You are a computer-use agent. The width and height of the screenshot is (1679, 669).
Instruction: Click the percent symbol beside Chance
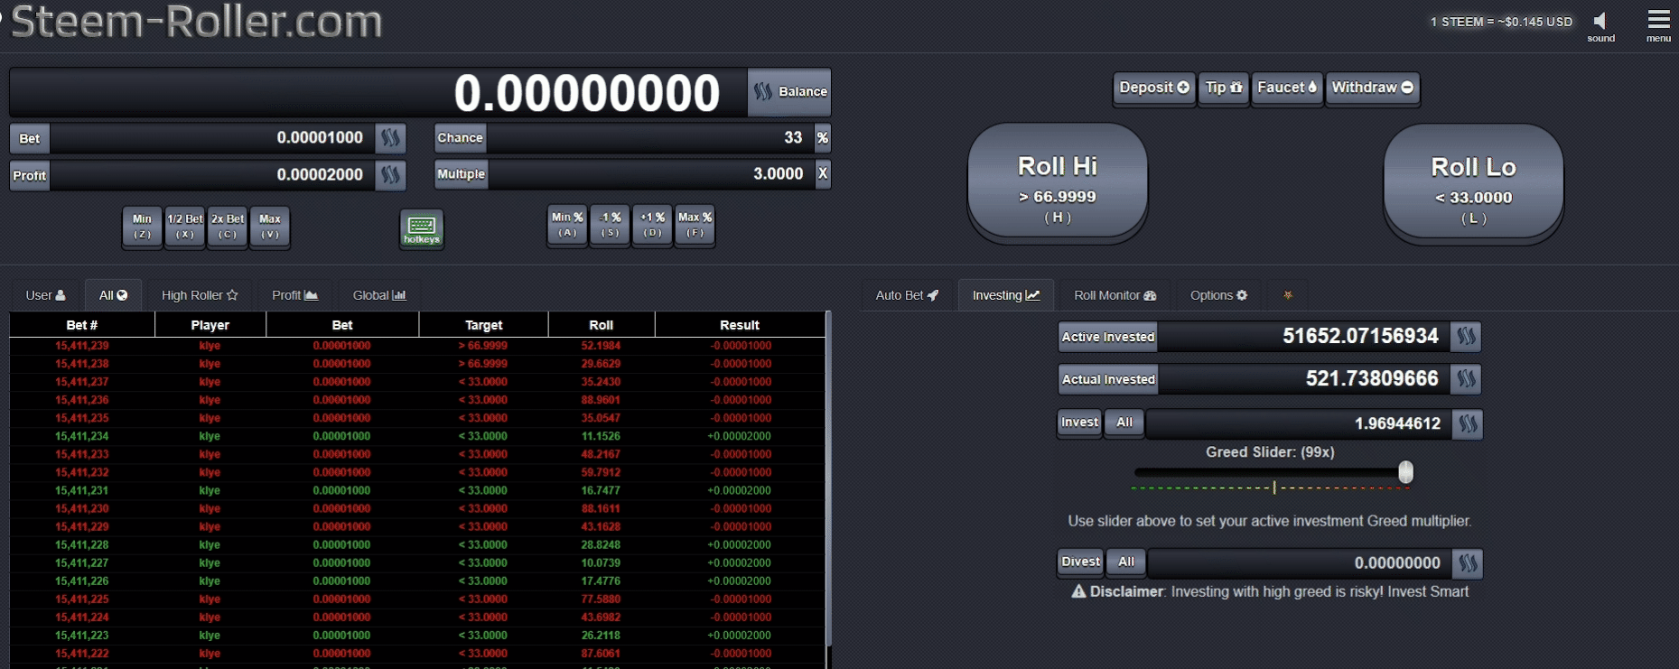[822, 138]
